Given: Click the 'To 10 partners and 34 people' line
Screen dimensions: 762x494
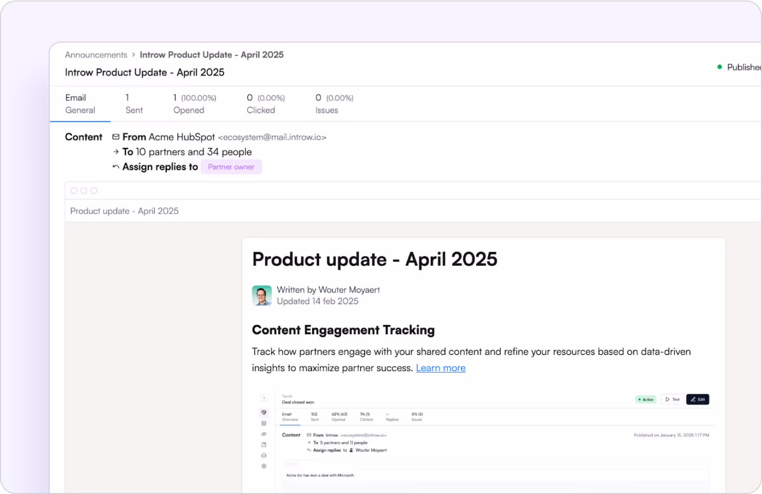Looking at the screenshot, I should (x=187, y=152).
